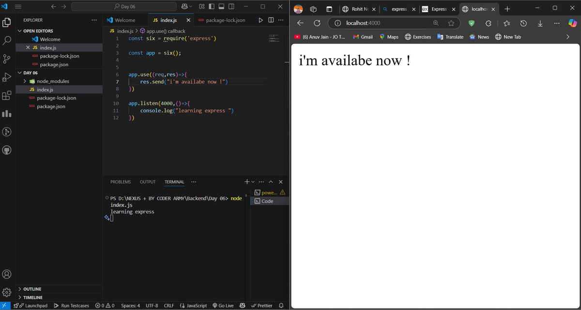Open Edge Workspaces icon

(x=313, y=9)
